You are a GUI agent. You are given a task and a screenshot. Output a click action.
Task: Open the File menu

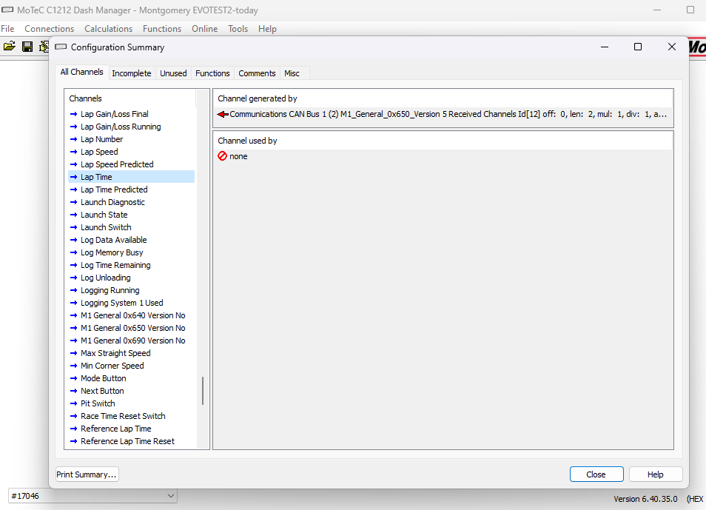click(7, 29)
